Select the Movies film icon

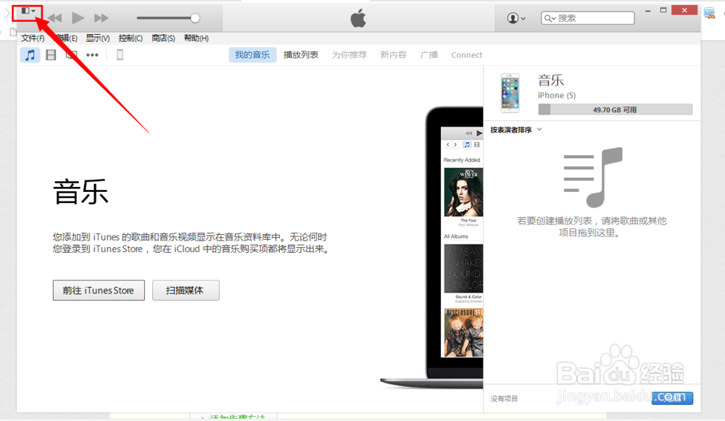[51, 55]
